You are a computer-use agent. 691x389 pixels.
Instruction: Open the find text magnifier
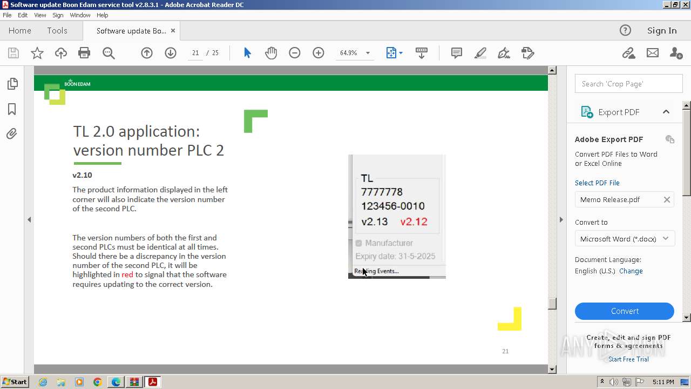coord(109,53)
